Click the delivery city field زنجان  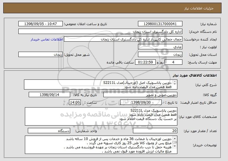(41, 55)
